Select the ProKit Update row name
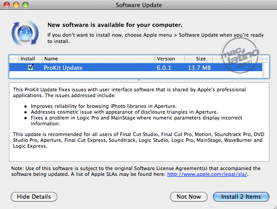This screenshot has height=209, width=277. point(63,68)
